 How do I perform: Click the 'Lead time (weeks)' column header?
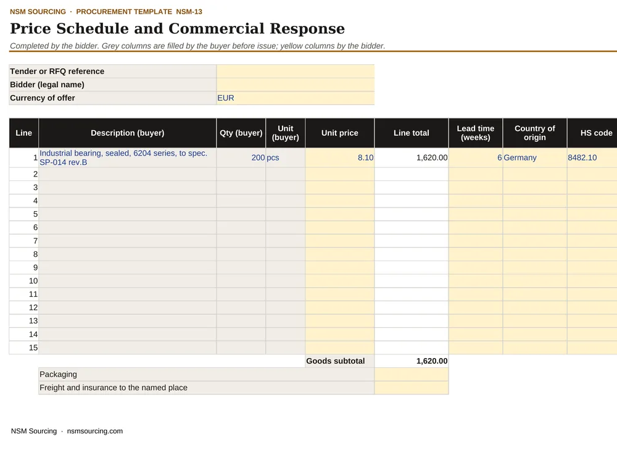pos(475,133)
